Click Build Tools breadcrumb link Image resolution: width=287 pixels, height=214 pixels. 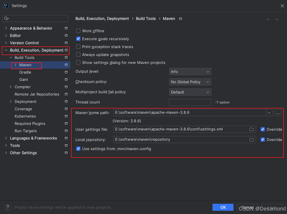coord(146,19)
